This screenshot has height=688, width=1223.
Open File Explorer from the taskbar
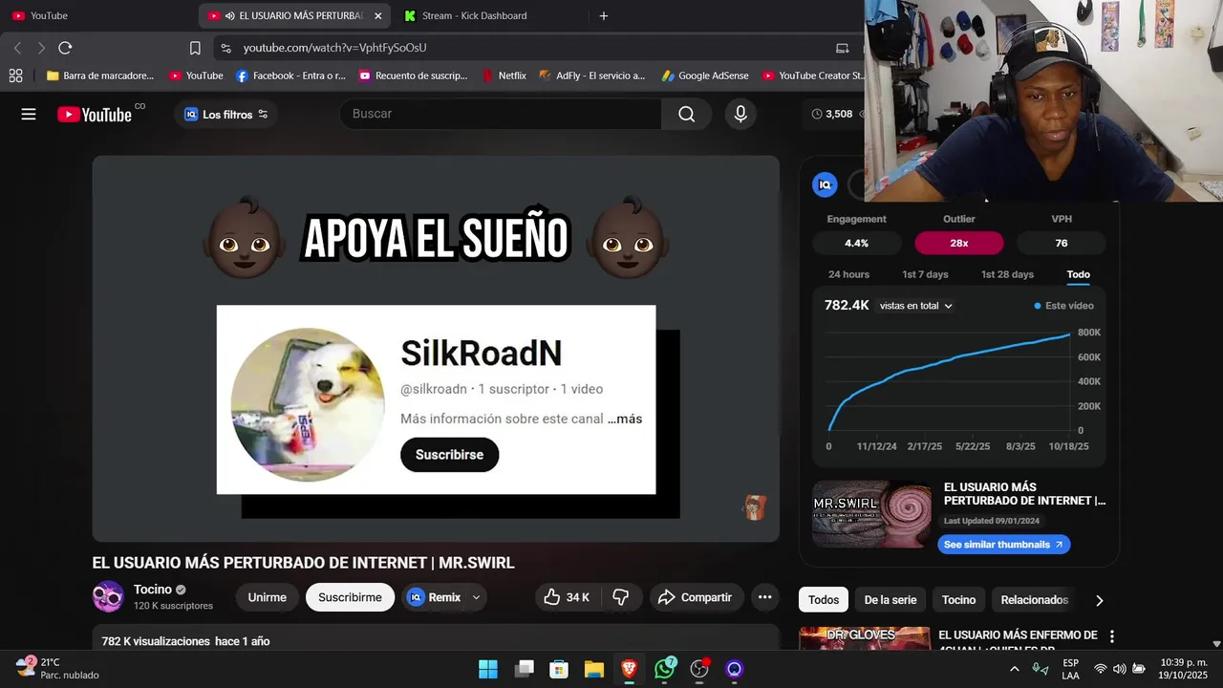[593, 669]
